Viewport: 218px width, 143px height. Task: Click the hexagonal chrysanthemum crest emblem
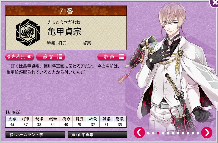point(28,33)
